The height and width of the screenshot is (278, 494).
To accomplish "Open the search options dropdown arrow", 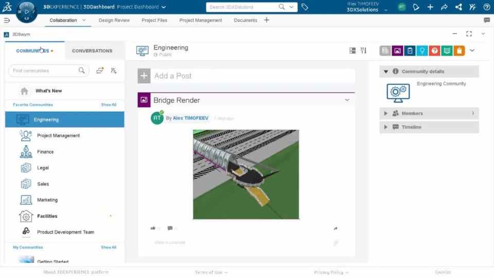I will tap(291, 7).
